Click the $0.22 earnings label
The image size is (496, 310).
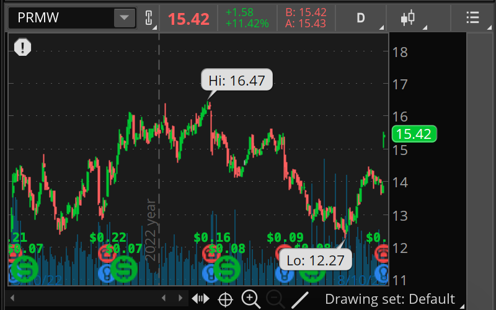point(108,237)
